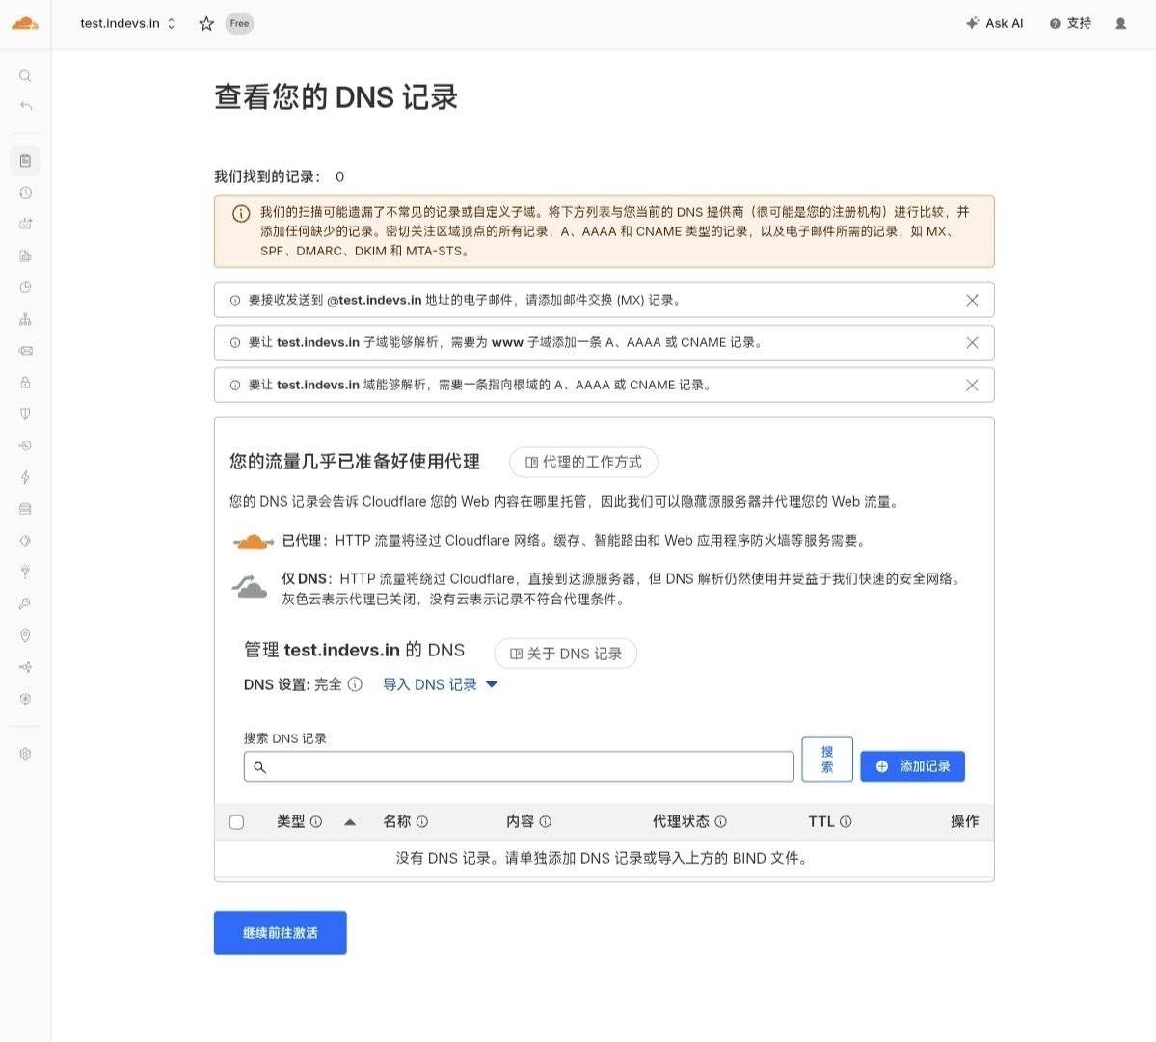Viewport: 1156px width, 1042px height.
Task: Click the 添加记录 button
Action: point(913,766)
